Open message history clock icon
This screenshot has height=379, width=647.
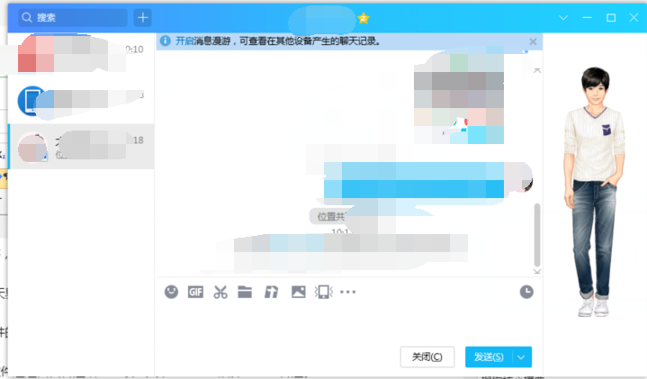526,292
